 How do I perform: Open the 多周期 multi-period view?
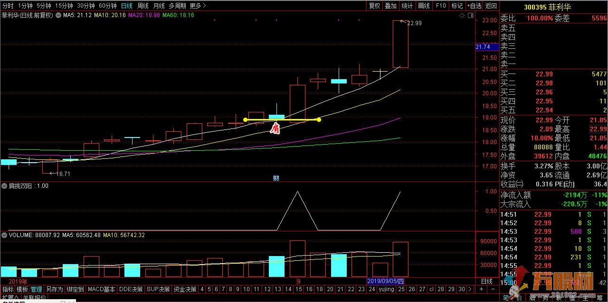[177, 6]
